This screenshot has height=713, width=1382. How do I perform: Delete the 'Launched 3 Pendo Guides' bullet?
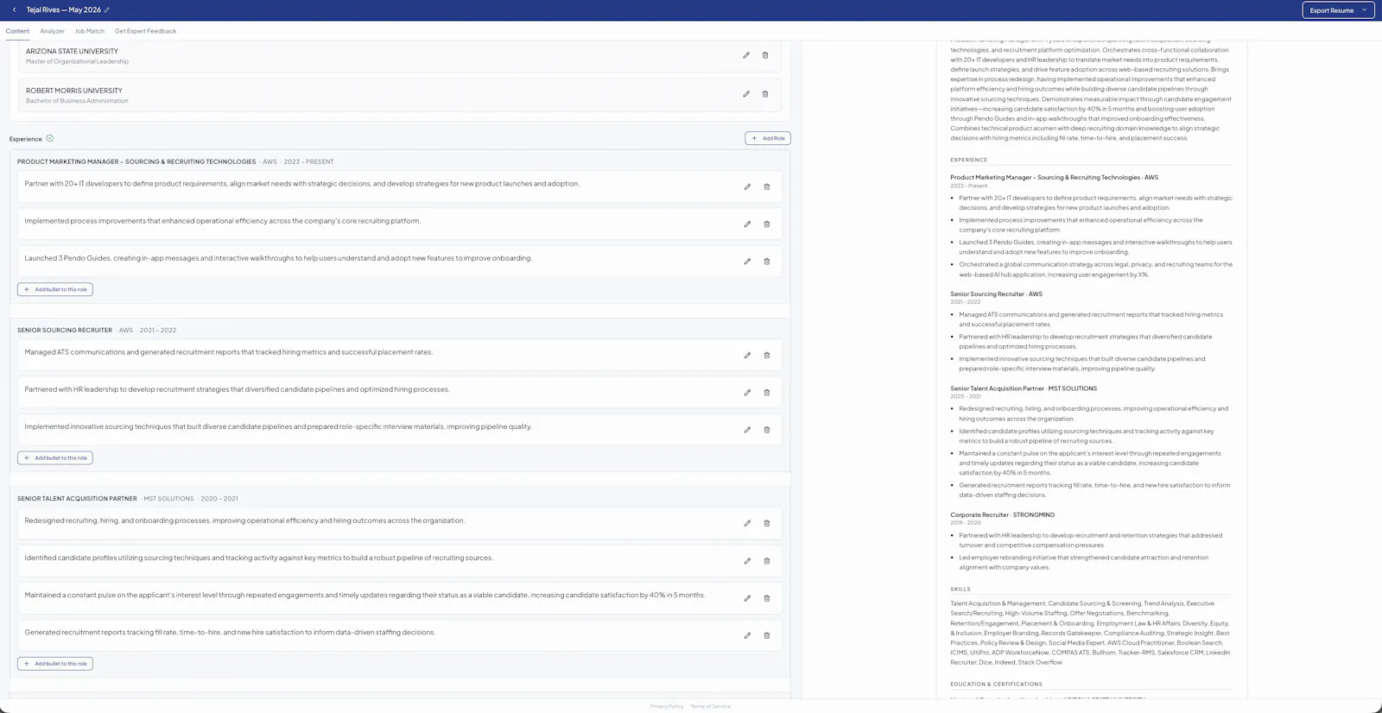click(x=766, y=261)
